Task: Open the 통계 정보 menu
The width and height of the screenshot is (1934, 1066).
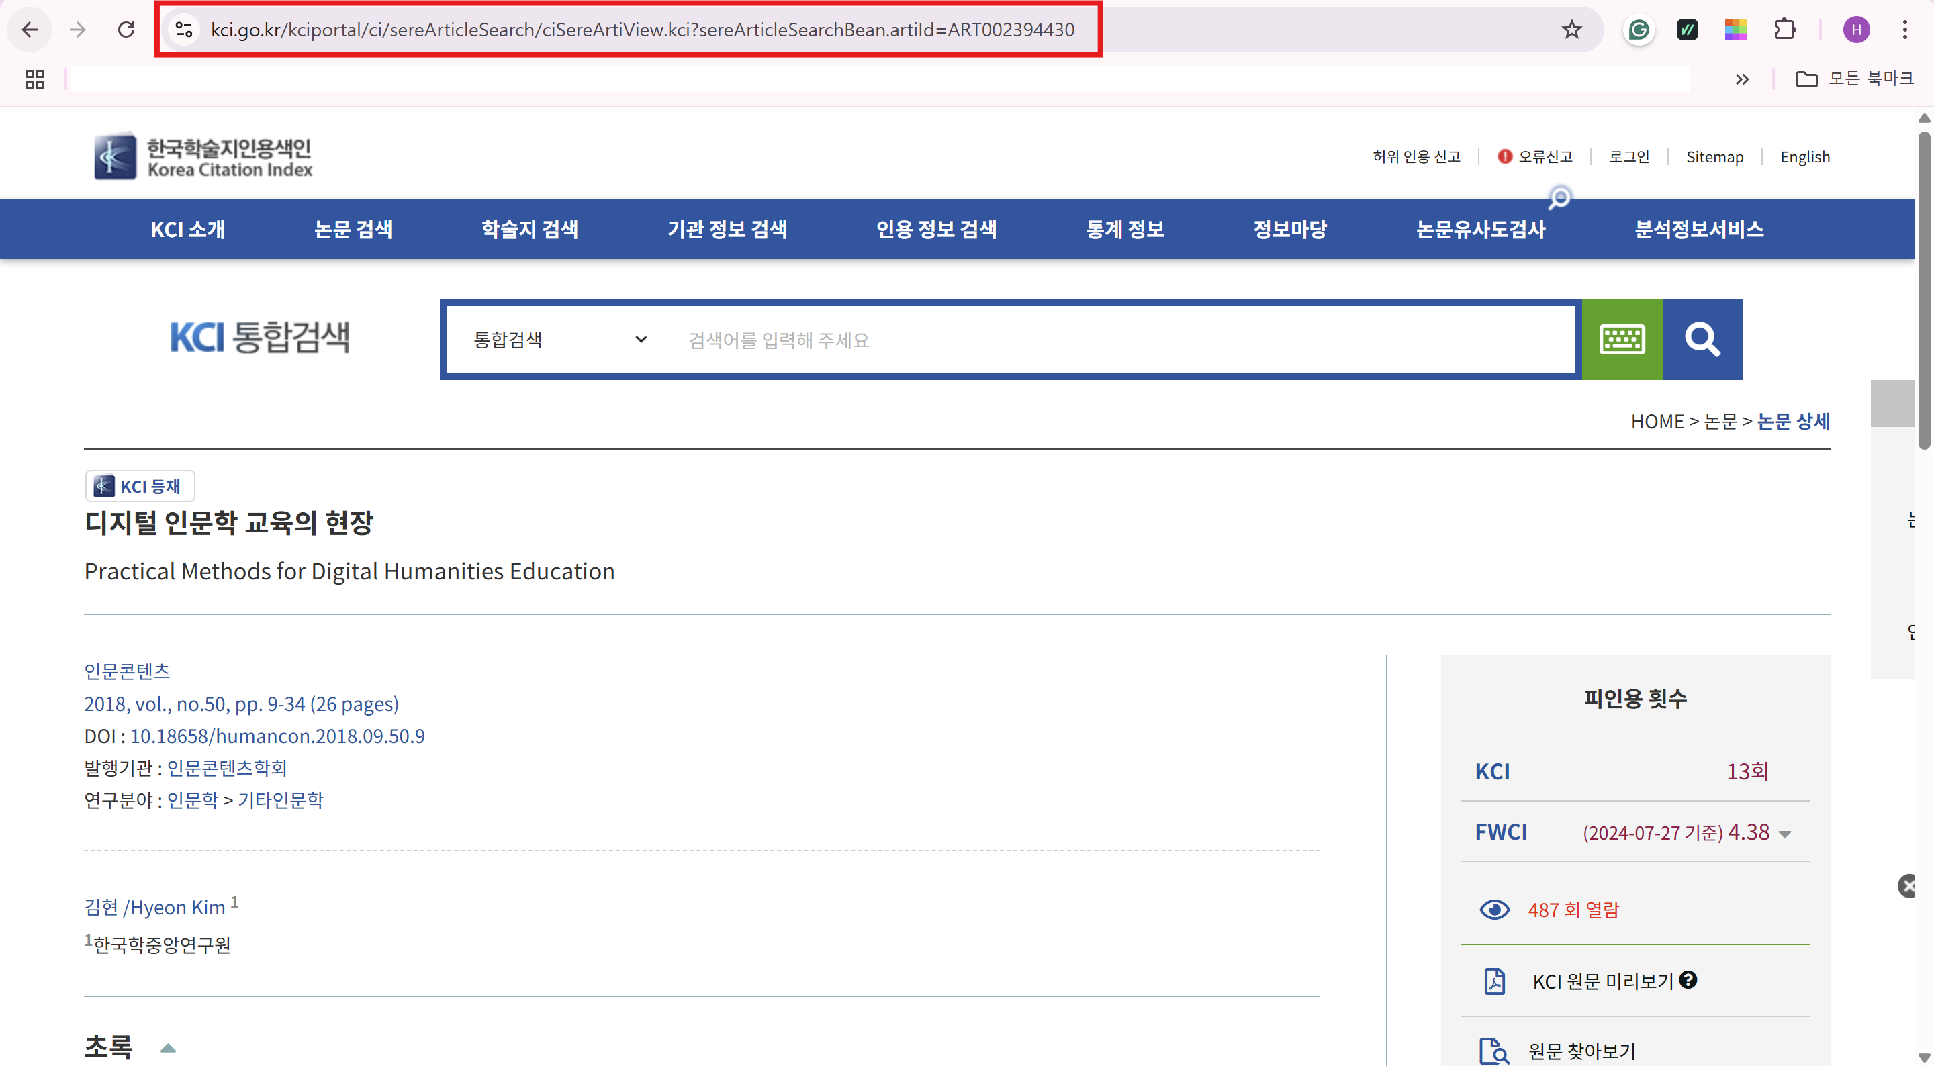Action: (1125, 229)
